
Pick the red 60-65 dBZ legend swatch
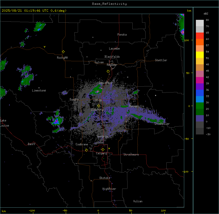pyautogui.click(x=200, y=36)
